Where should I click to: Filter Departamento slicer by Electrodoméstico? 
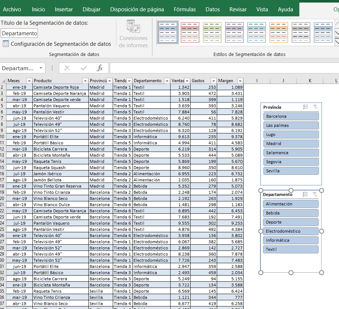pos(291,231)
